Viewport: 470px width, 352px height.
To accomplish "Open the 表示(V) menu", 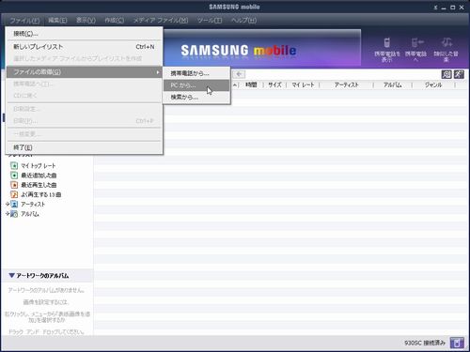I will [86, 21].
